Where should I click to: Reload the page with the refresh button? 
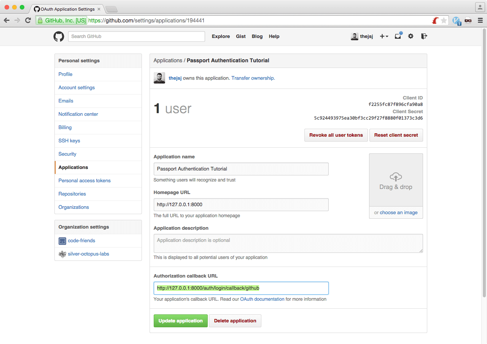[x=28, y=21]
